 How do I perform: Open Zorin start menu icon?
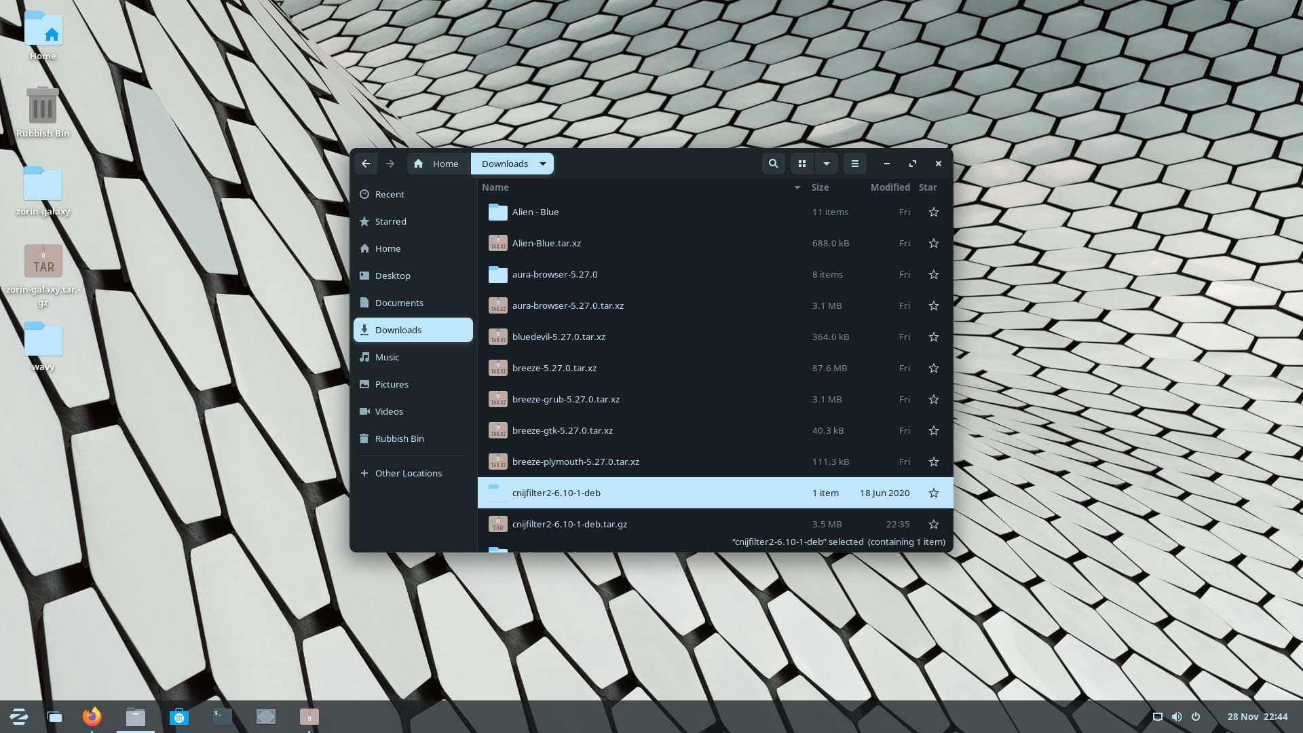click(x=19, y=717)
